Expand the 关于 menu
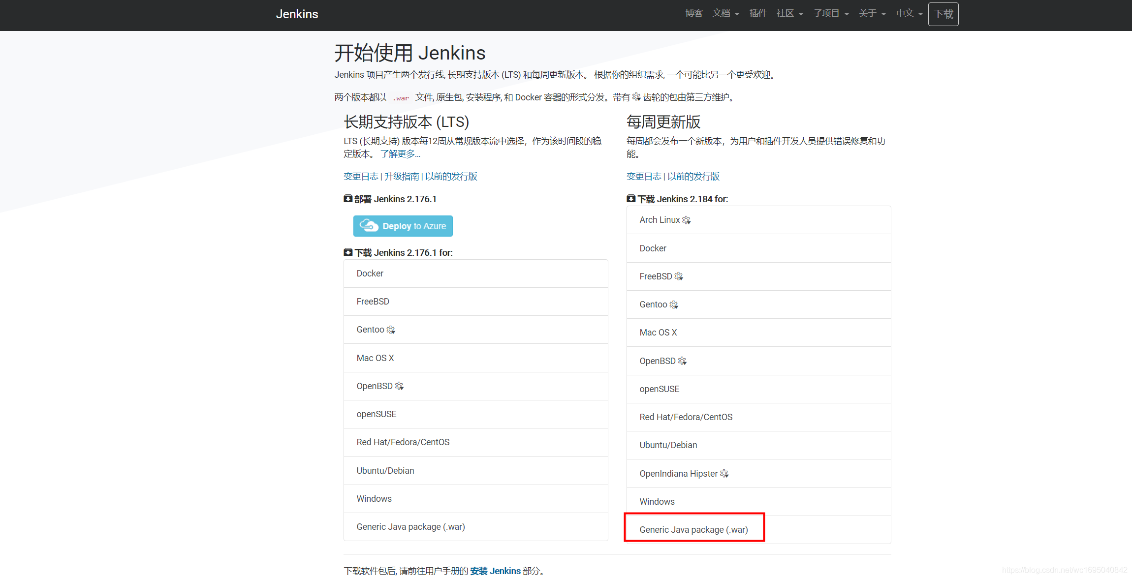This screenshot has height=579, width=1132. click(x=873, y=13)
